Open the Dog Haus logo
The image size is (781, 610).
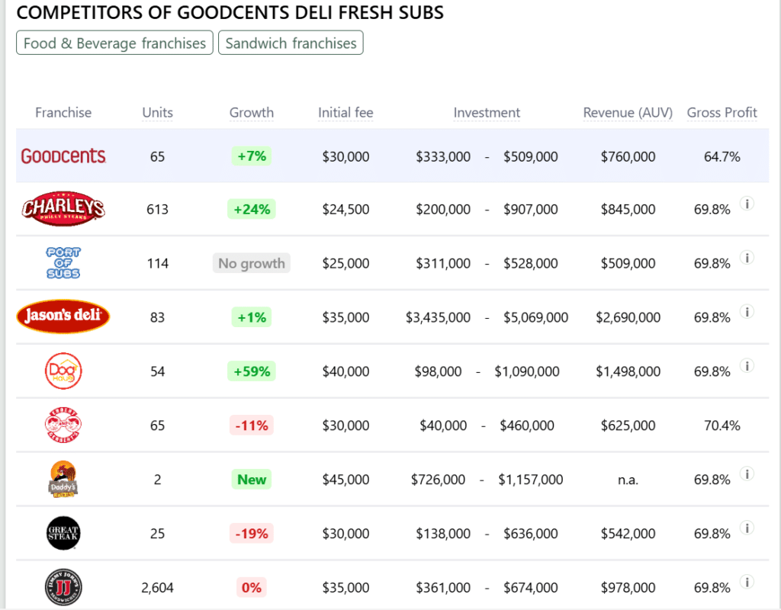63,371
